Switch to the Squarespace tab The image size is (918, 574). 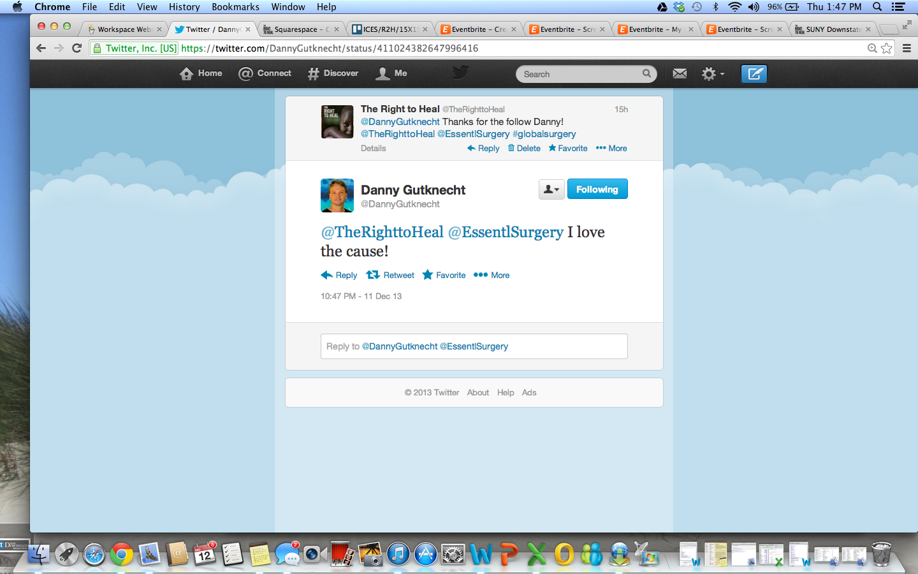(x=301, y=29)
